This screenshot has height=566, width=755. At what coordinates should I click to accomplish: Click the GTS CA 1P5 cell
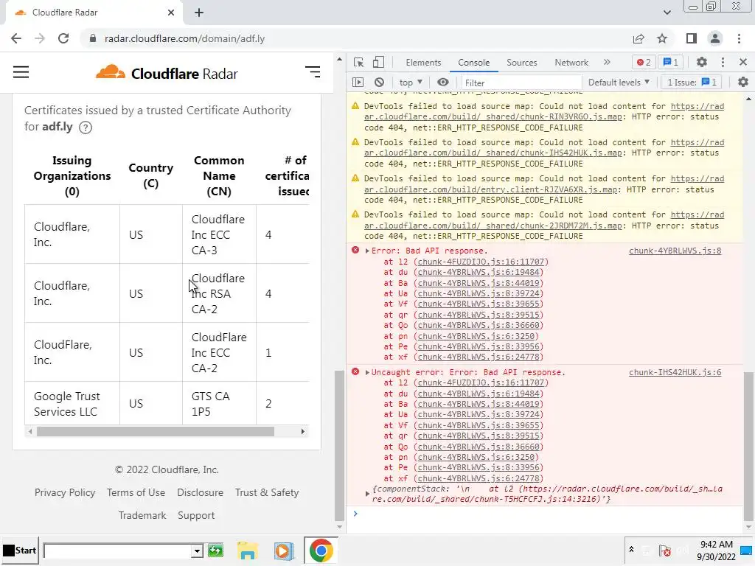tap(219, 403)
